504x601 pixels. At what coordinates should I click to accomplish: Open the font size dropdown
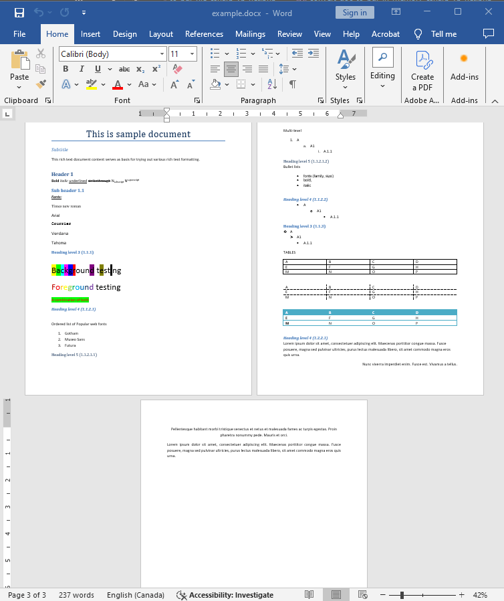(192, 54)
